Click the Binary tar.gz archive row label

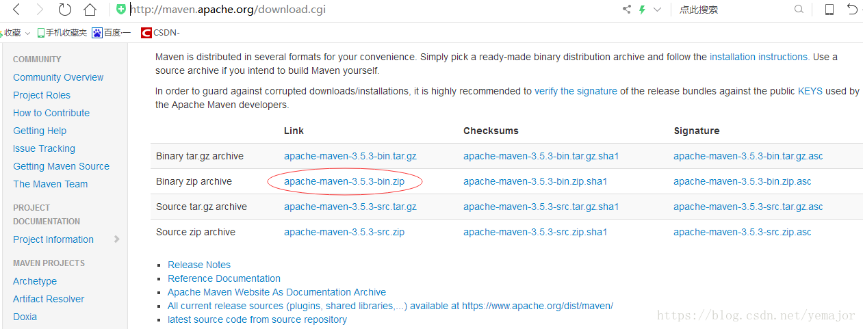(200, 156)
